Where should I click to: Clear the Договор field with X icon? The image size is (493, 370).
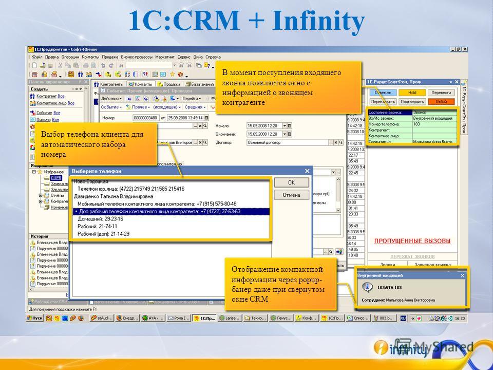335,142
